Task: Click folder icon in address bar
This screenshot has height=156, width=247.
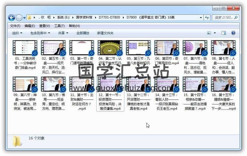Action: [x=29, y=17]
